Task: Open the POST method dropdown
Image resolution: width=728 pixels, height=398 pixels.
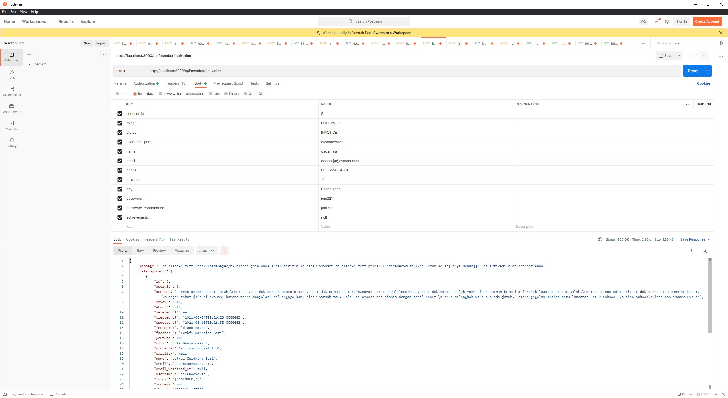Action: pos(130,71)
